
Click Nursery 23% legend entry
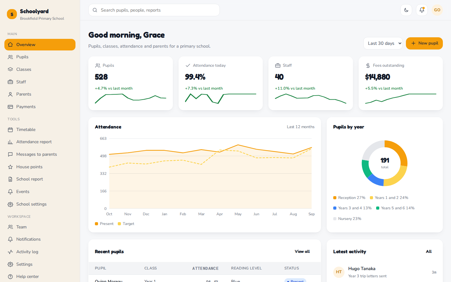click(x=347, y=219)
